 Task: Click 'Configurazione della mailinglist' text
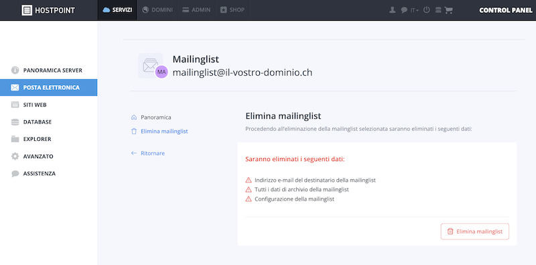tap(294, 199)
